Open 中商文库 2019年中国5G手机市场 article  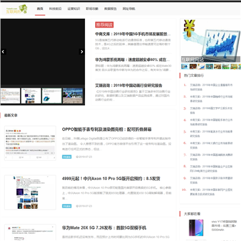point(133,34)
